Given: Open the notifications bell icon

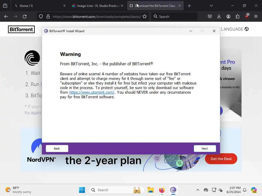Looking at the screenshot, I should (x=245, y=190).
